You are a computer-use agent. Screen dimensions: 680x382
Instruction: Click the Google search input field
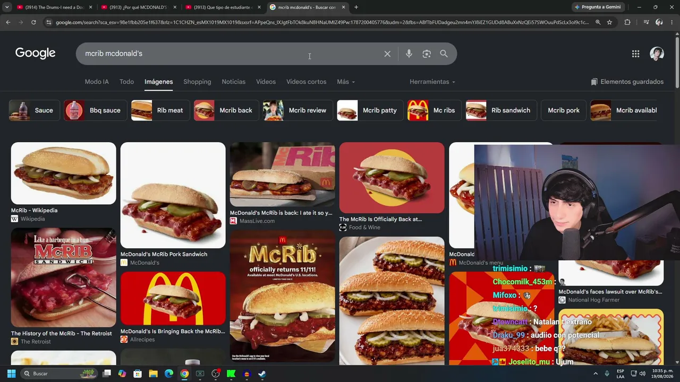(x=231, y=54)
